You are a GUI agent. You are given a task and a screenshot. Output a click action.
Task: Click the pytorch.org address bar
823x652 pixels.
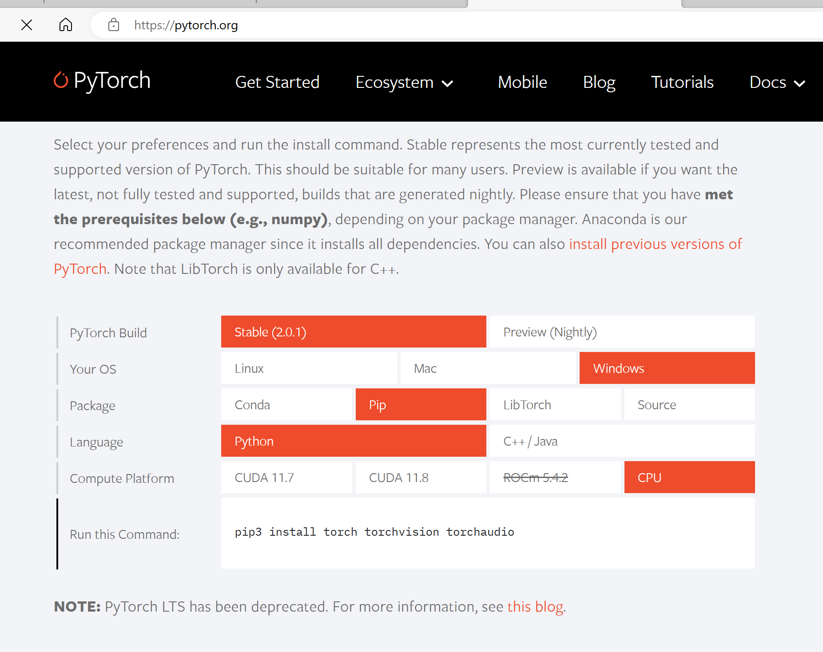tap(400, 25)
